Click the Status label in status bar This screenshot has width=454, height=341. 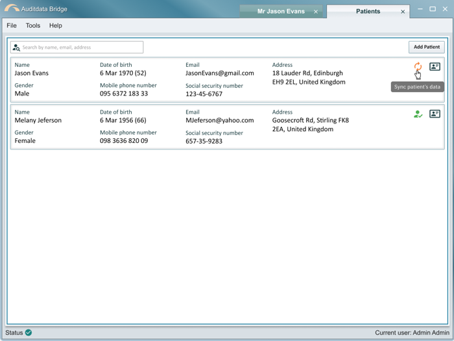click(14, 333)
